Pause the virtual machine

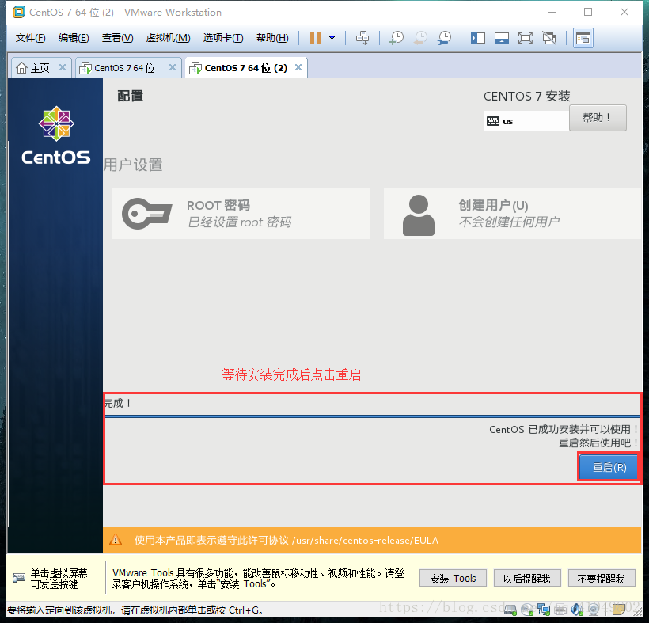(x=315, y=38)
